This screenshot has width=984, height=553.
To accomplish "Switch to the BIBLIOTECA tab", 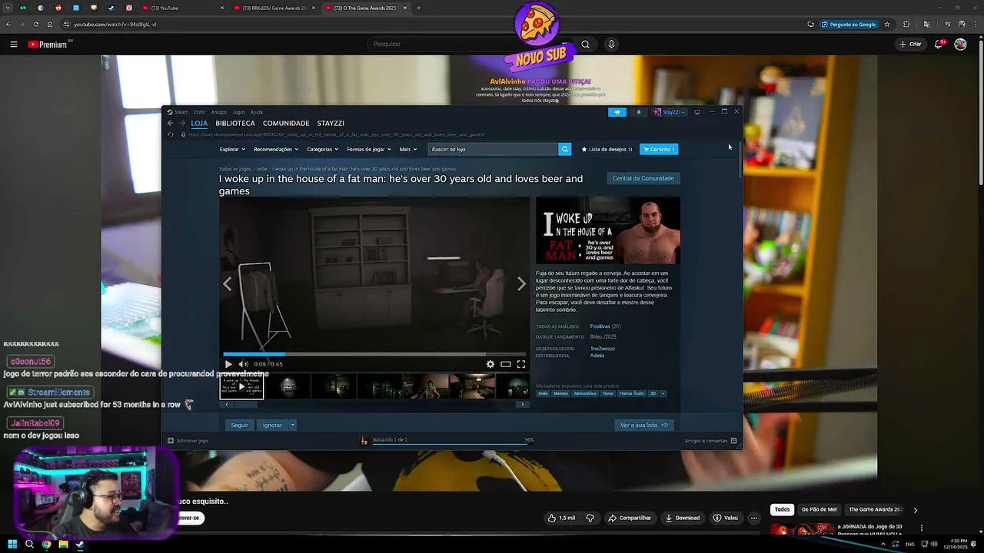I will click(x=235, y=123).
